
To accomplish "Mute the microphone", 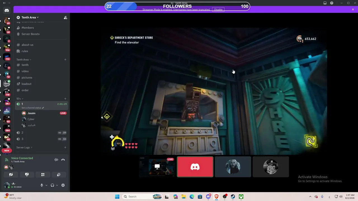I will (42, 185).
